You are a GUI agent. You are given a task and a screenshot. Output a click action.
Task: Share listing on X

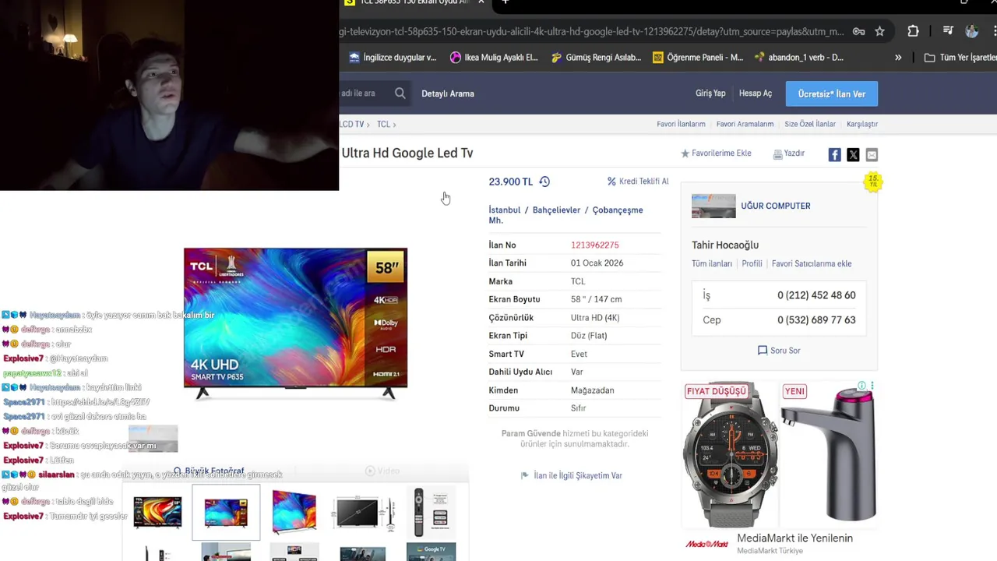pos(853,155)
